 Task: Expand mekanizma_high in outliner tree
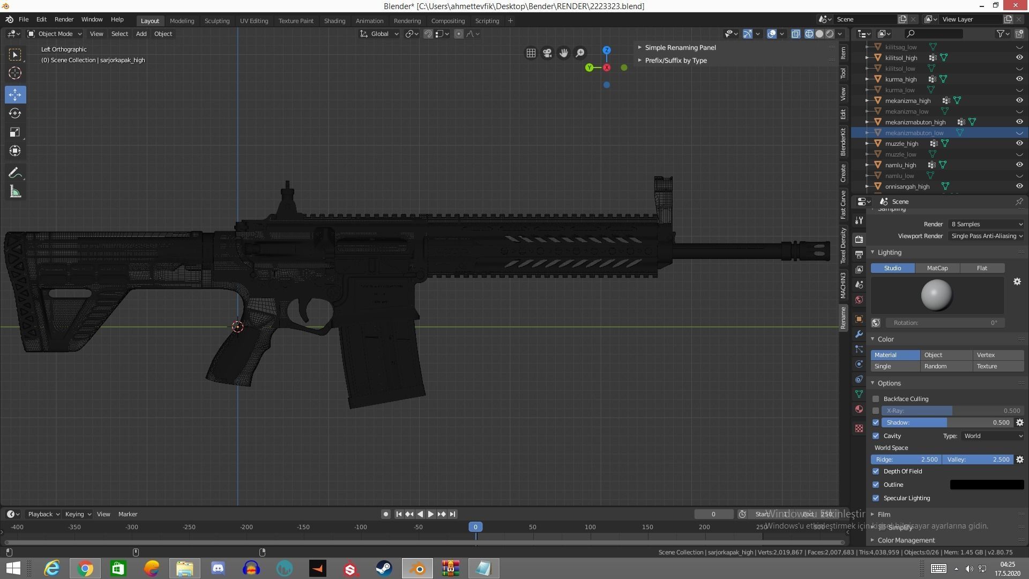click(x=867, y=101)
